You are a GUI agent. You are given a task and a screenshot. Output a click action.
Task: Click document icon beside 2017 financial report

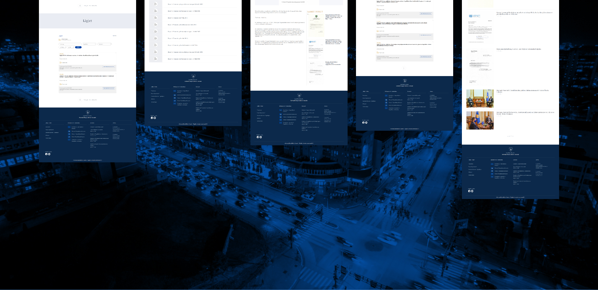155,18
